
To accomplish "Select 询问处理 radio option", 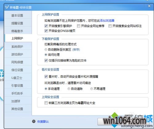I will point(46,55).
